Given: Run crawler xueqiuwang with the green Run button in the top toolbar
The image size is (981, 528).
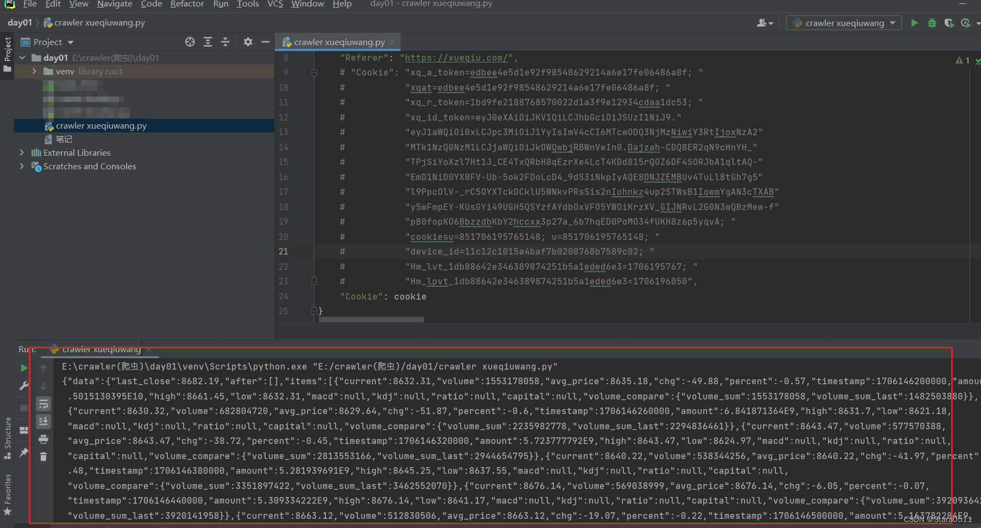Looking at the screenshot, I should tap(914, 23).
